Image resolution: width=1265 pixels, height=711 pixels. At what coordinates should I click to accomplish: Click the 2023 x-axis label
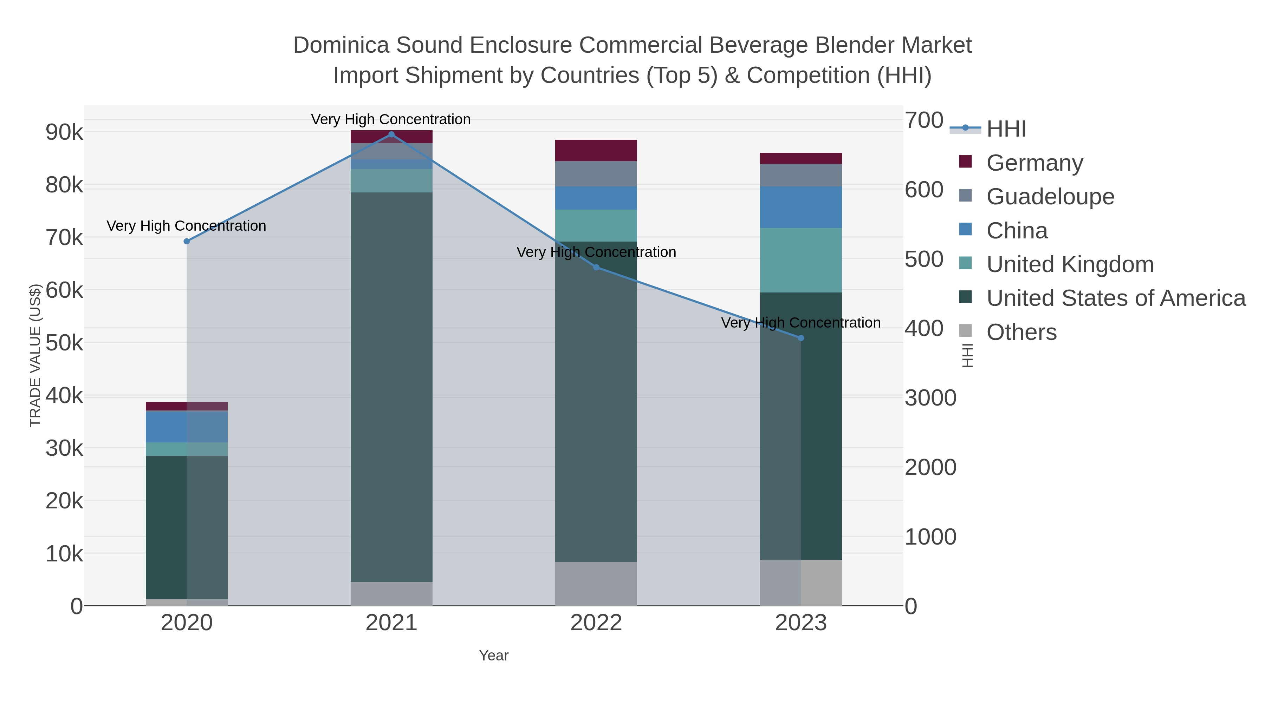point(801,623)
